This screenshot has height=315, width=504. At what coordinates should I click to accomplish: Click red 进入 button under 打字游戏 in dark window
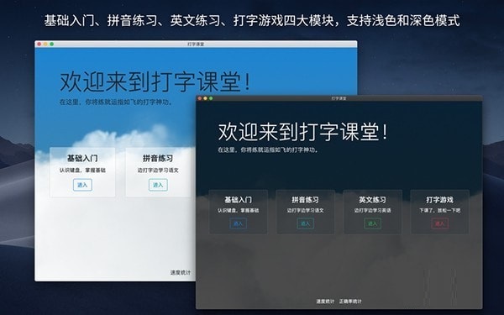[439, 223]
